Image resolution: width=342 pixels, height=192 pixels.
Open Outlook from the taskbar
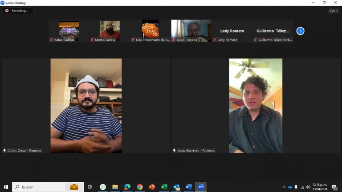176,187
